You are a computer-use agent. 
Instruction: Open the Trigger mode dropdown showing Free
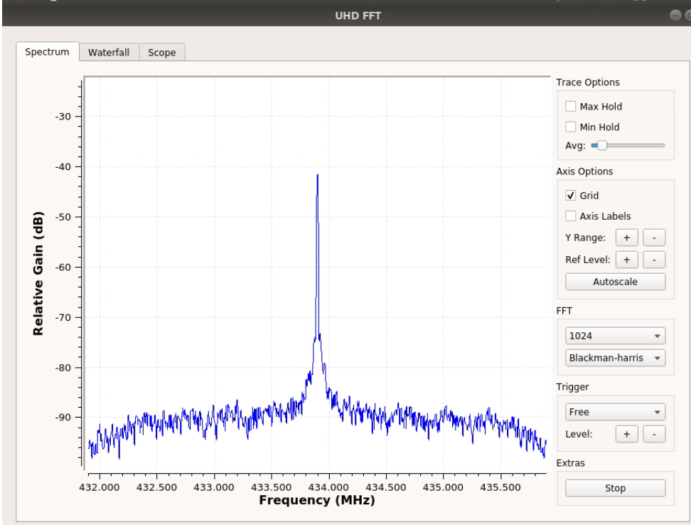pyautogui.click(x=615, y=411)
